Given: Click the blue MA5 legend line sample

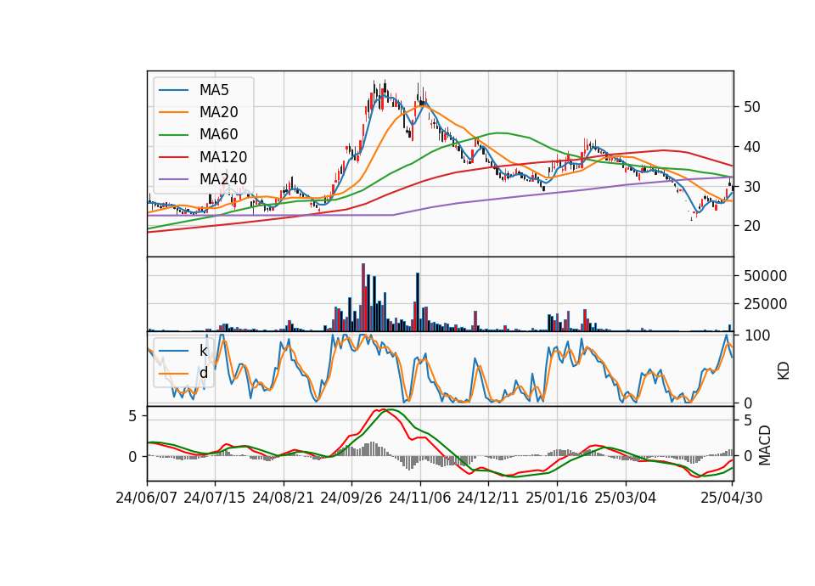Looking at the screenshot, I should [x=173, y=90].
